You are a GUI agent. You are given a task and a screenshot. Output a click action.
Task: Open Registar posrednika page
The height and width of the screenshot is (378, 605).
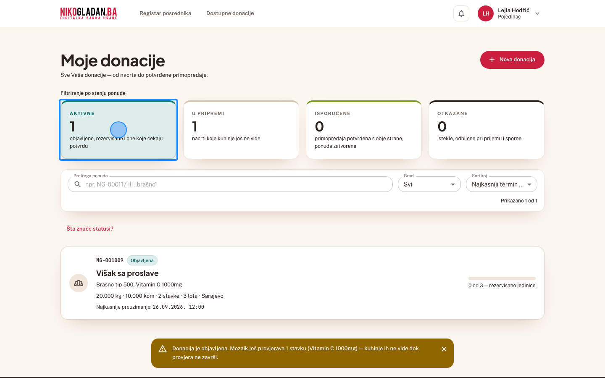(165, 13)
